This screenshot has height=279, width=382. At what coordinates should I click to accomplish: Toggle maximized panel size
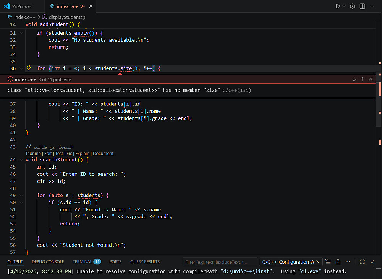pyautogui.click(x=362, y=262)
